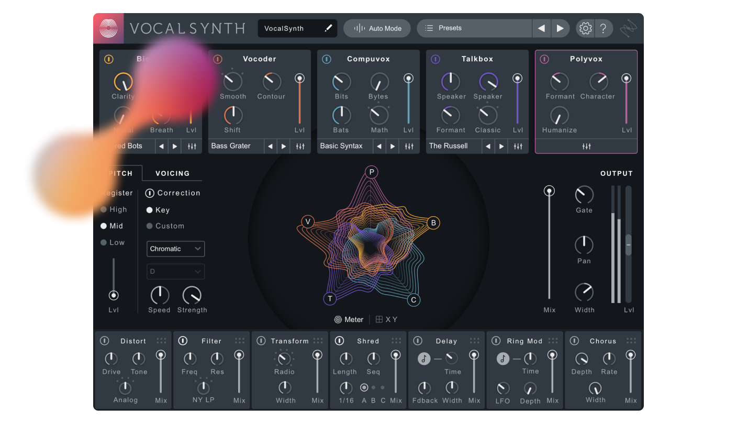Click the Output Gate knob
This screenshot has height=424, width=737.
pos(584,195)
